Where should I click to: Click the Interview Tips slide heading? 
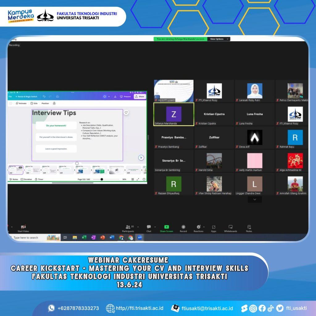pyautogui.click(x=54, y=113)
